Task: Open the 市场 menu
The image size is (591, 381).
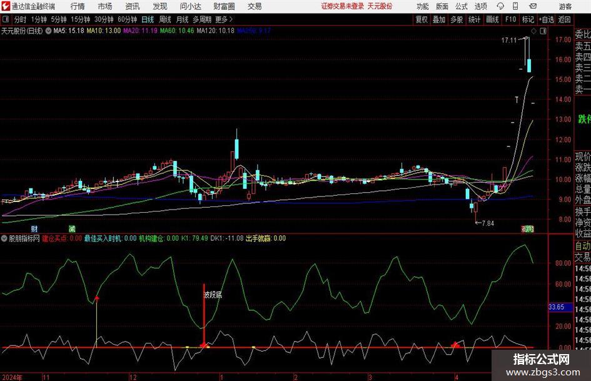Action: [x=105, y=6]
